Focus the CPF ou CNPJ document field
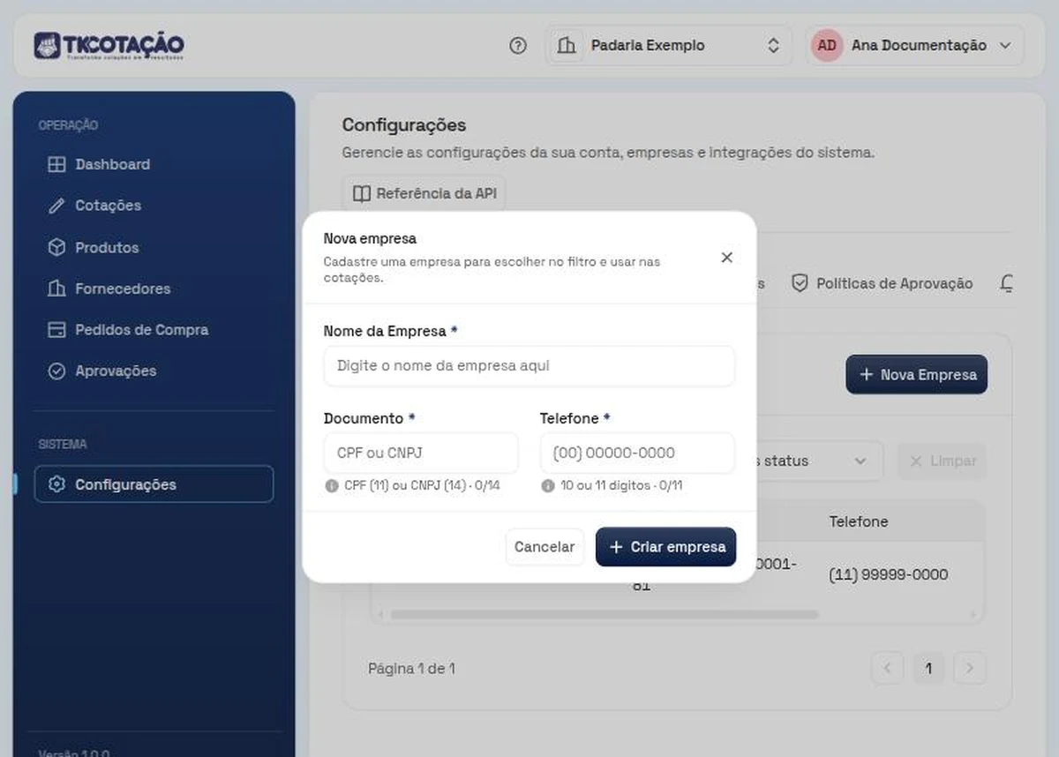The width and height of the screenshot is (1059, 757). click(x=421, y=453)
